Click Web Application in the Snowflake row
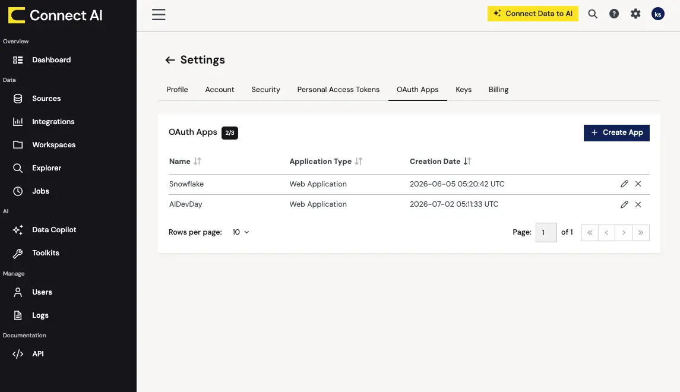This screenshot has width=680, height=392. (318, 184)
